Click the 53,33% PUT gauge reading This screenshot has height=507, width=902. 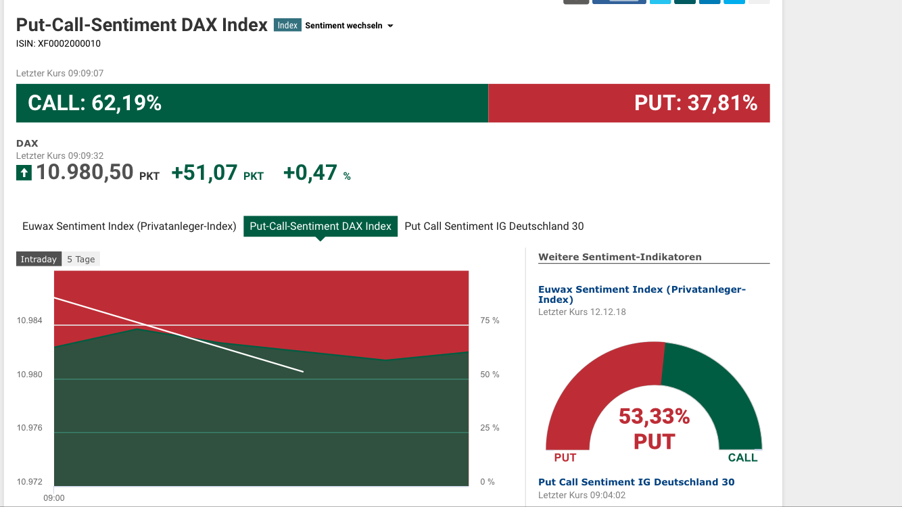[654, 429]
